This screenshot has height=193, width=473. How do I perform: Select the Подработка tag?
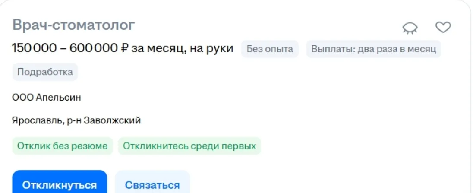[x=45, y=72]
